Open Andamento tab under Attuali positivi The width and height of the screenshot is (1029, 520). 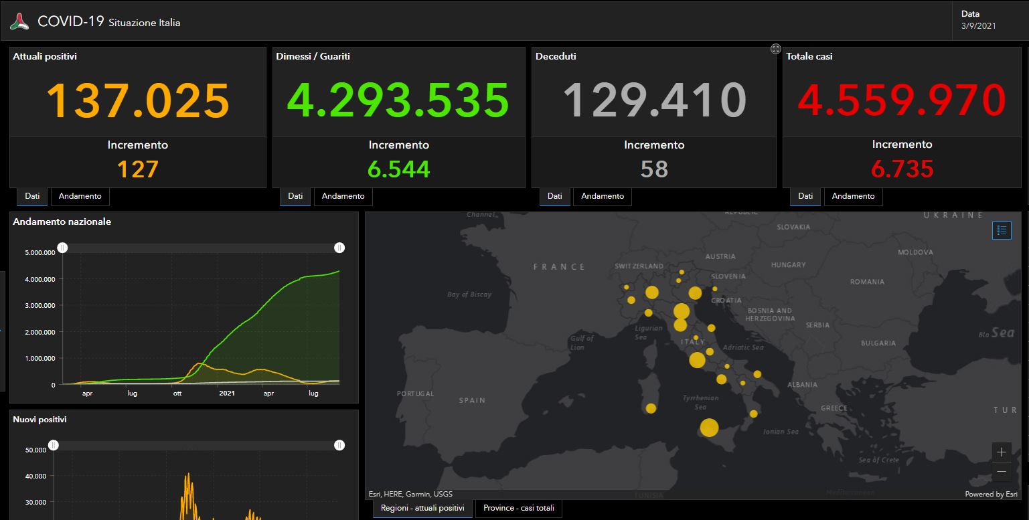[x=80, y=196]
